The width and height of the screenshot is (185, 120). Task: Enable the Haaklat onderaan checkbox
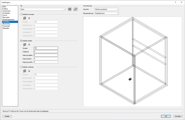pyautogui.click(x=21, y=67)
